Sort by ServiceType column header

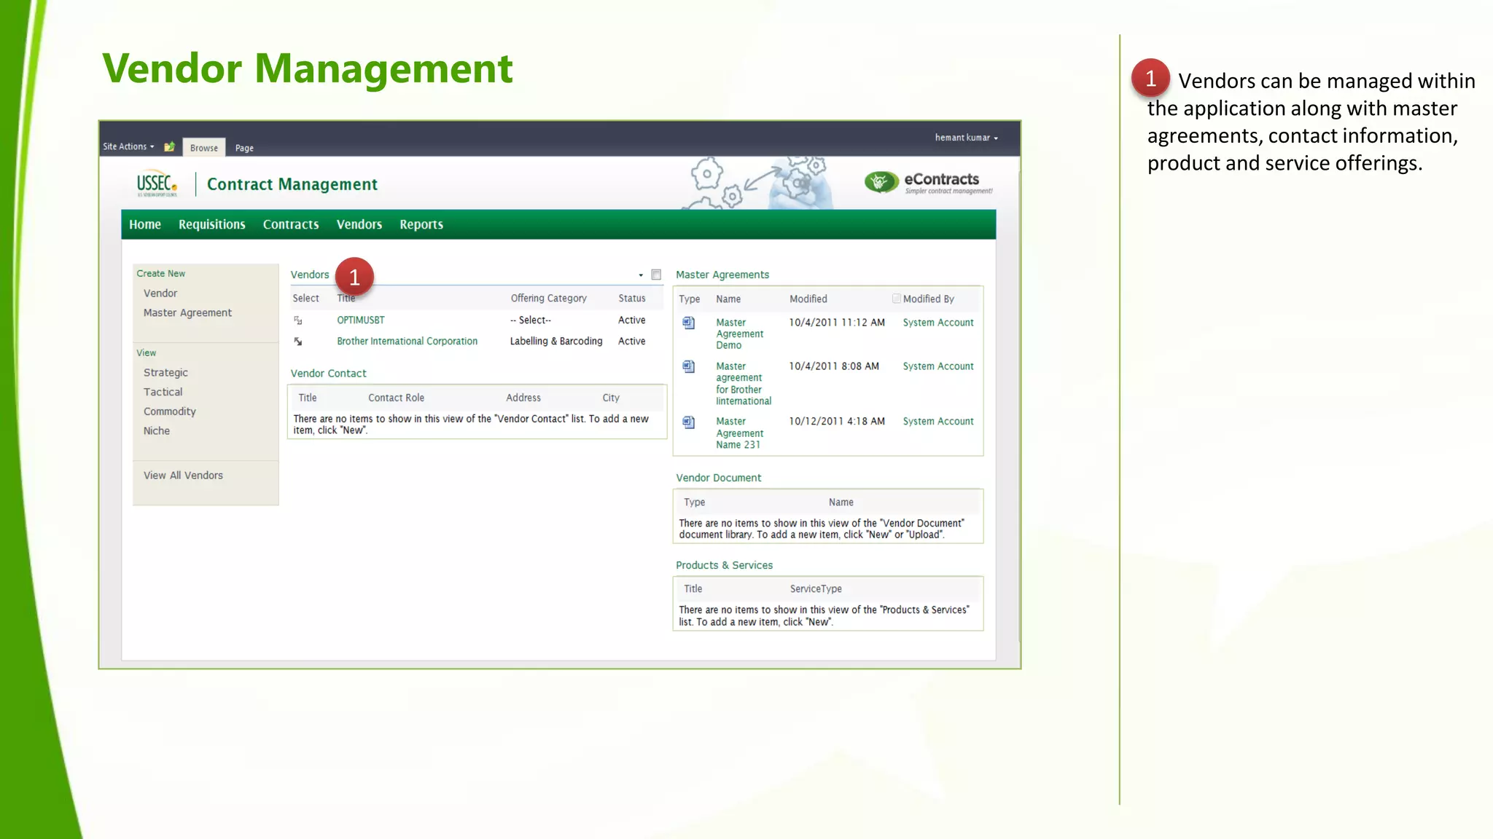coord(816,589)
